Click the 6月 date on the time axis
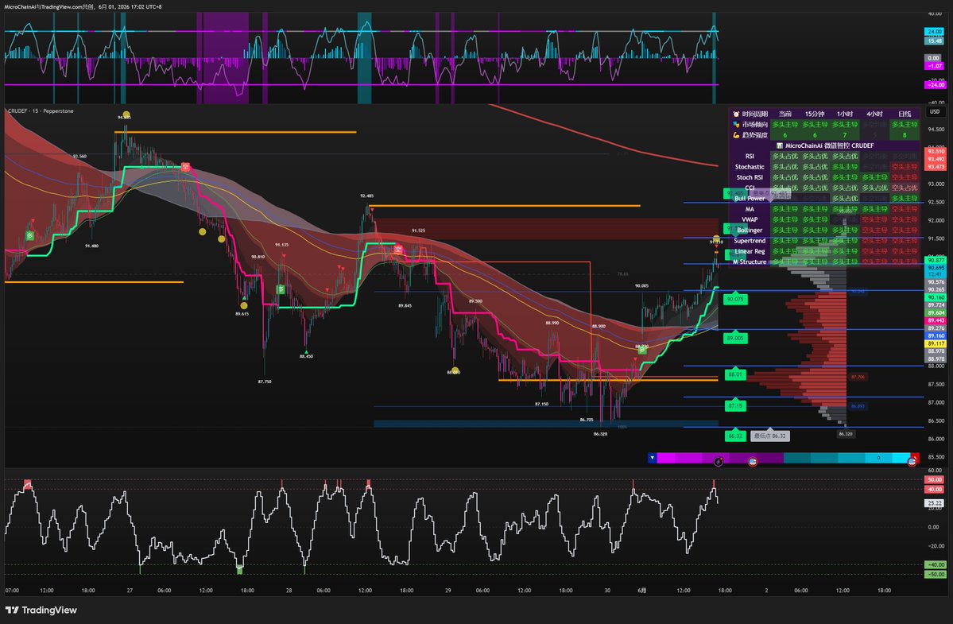 pos(641,590)
